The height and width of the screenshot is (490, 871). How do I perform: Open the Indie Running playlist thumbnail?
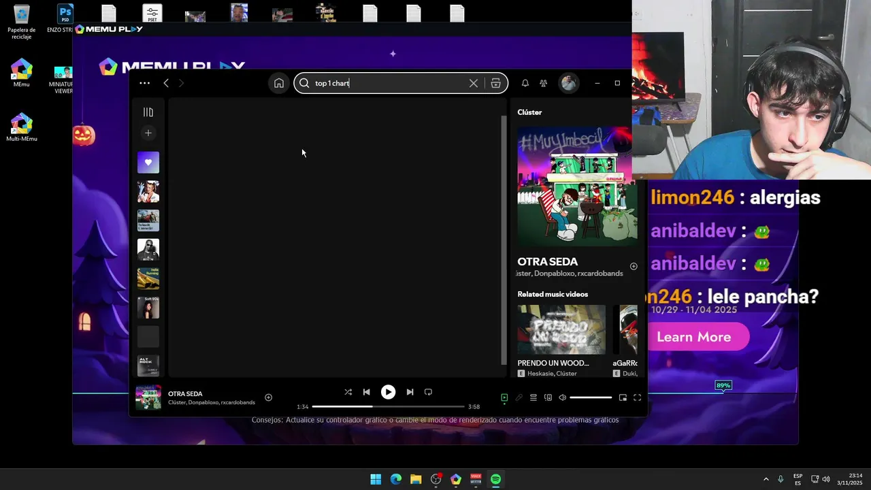[x=148, y=278]
